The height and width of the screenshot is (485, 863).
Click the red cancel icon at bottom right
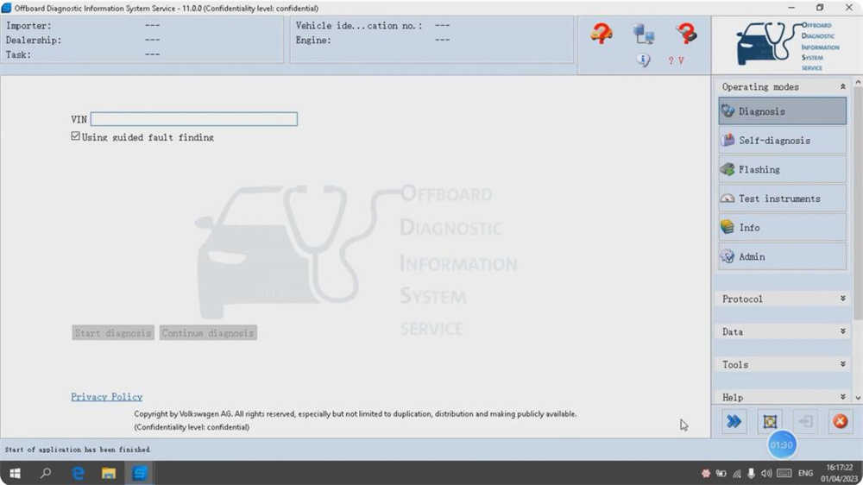point(840,422)
